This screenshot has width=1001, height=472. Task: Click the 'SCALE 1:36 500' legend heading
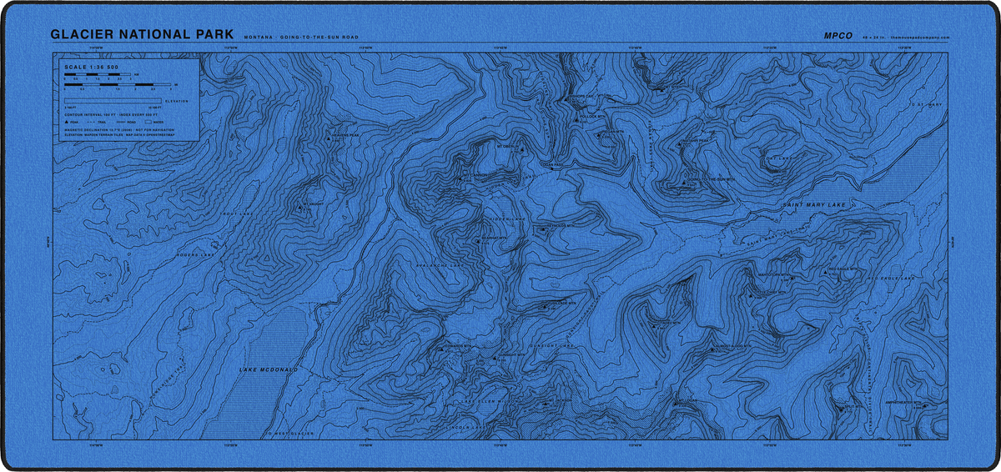click(92, 68)
